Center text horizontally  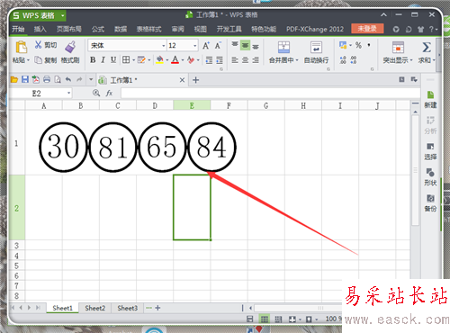pos(245,60)
